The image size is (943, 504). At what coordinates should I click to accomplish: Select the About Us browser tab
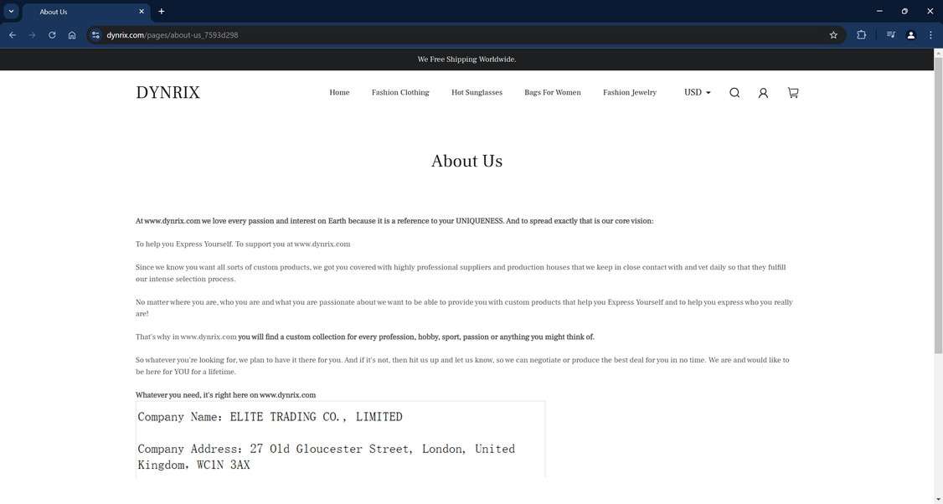[86, 12]
